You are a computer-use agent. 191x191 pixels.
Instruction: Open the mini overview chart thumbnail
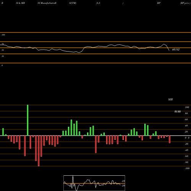point(94,183)
